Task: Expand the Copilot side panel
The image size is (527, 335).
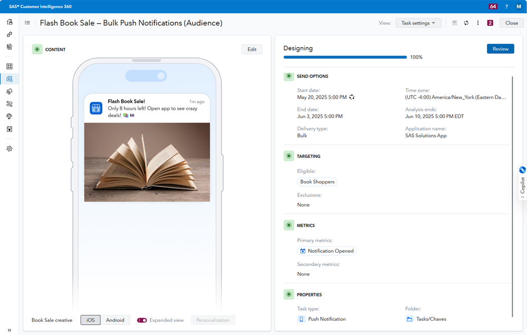Action: [x=522, y=183]
